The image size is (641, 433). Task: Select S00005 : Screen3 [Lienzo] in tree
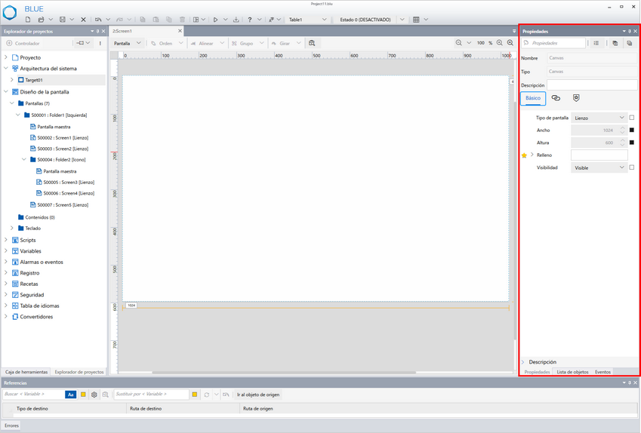(68, 183)
